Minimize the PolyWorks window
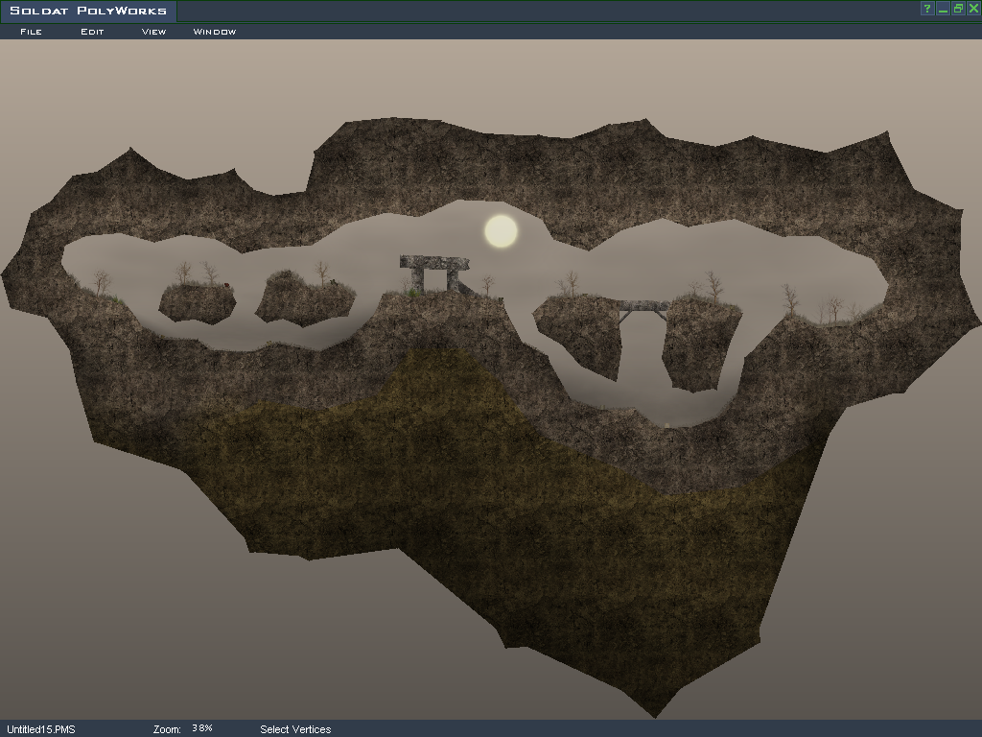The height and width of the screenshot is (737, 982). click(943, 9)
